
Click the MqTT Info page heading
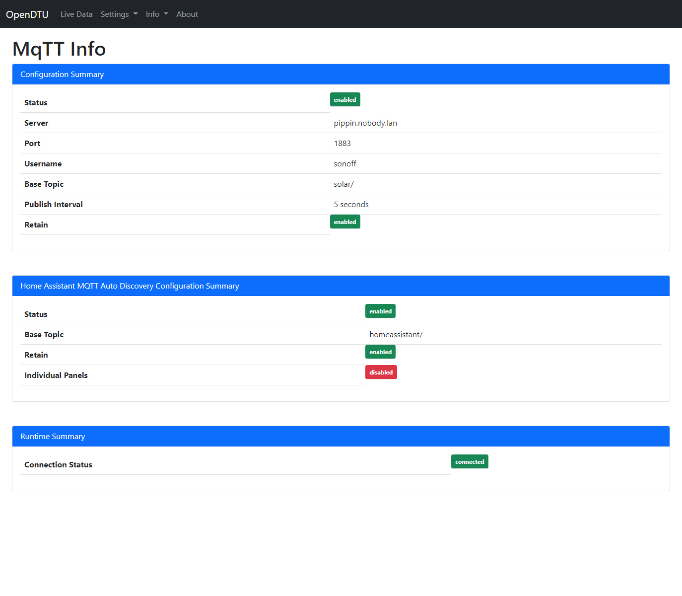tap(59, 49)
